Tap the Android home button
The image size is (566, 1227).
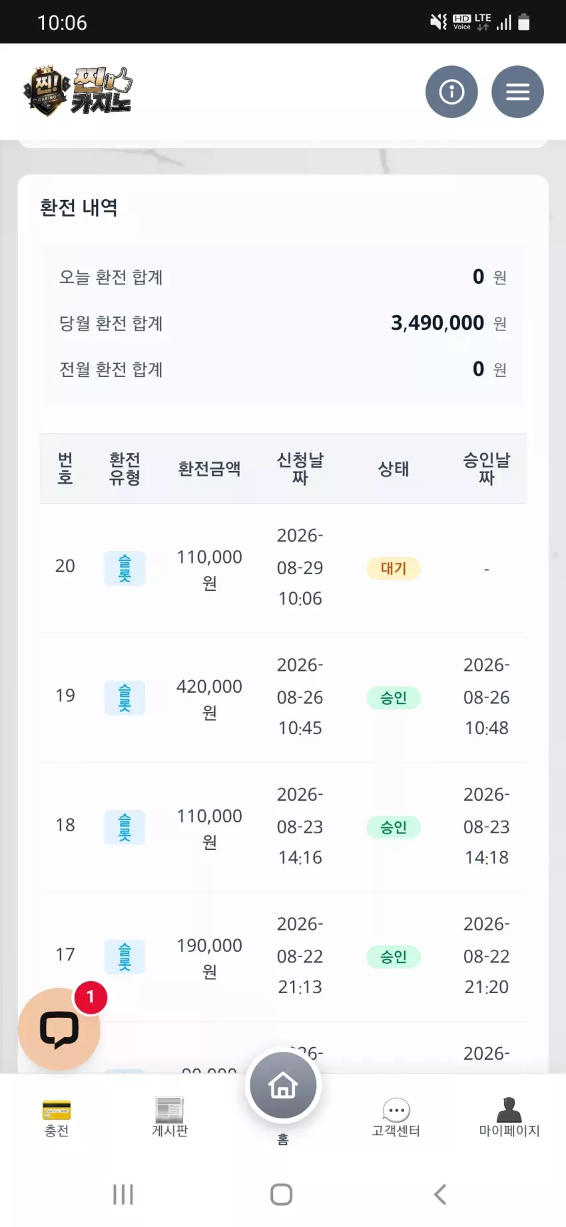(x=282, y=1194)
